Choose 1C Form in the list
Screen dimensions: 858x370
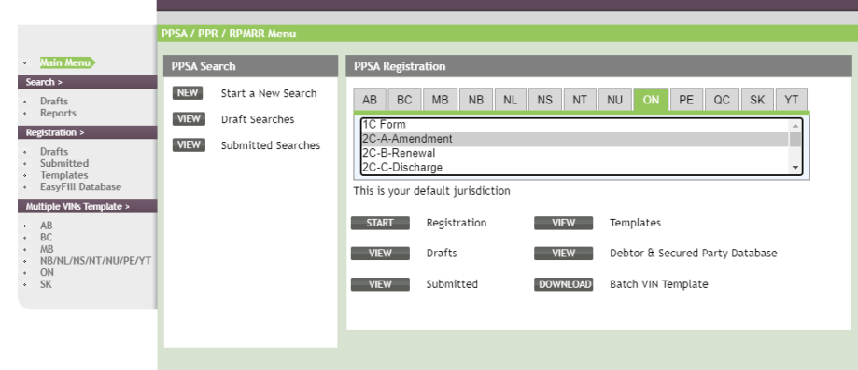click(x=575, y=125)
